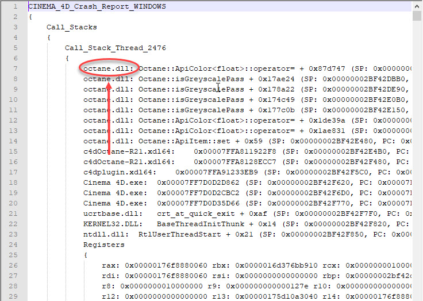This screenshot has height=301, width=423.
Task: Click Call_Stack_Thread_2476 on line 5
Action: coord(115,48)
